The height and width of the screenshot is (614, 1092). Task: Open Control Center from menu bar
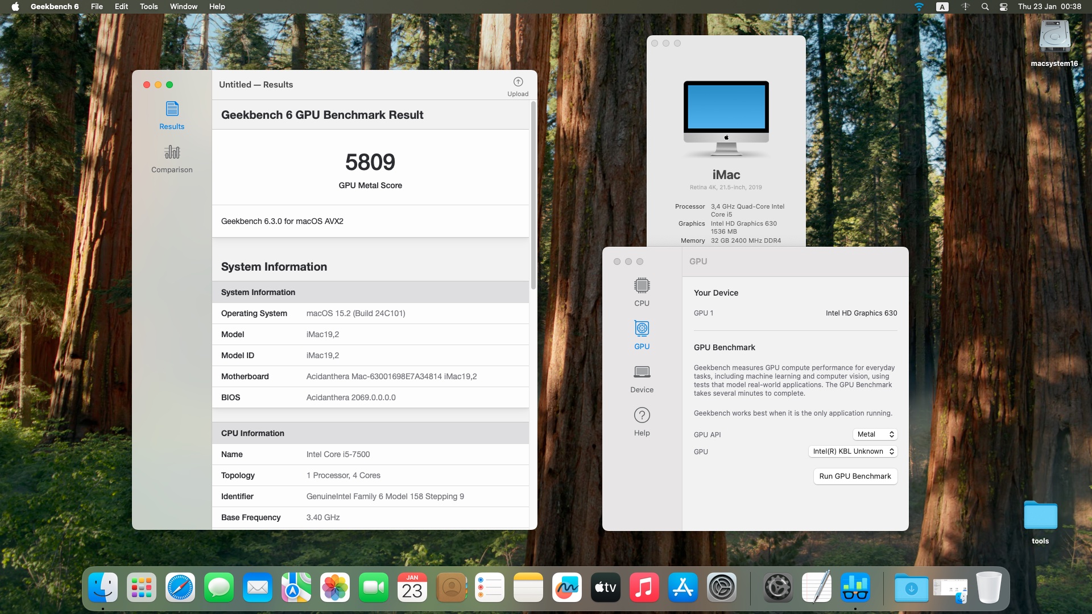1003,7
